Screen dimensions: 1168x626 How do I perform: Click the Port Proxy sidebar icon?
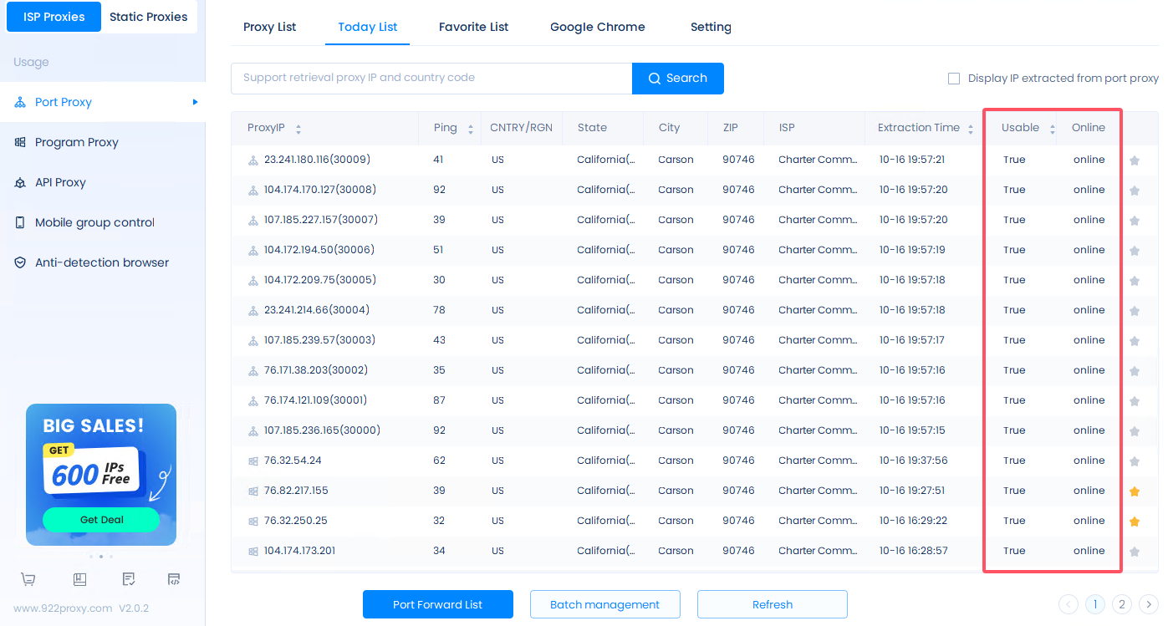(x=20, y=102)
